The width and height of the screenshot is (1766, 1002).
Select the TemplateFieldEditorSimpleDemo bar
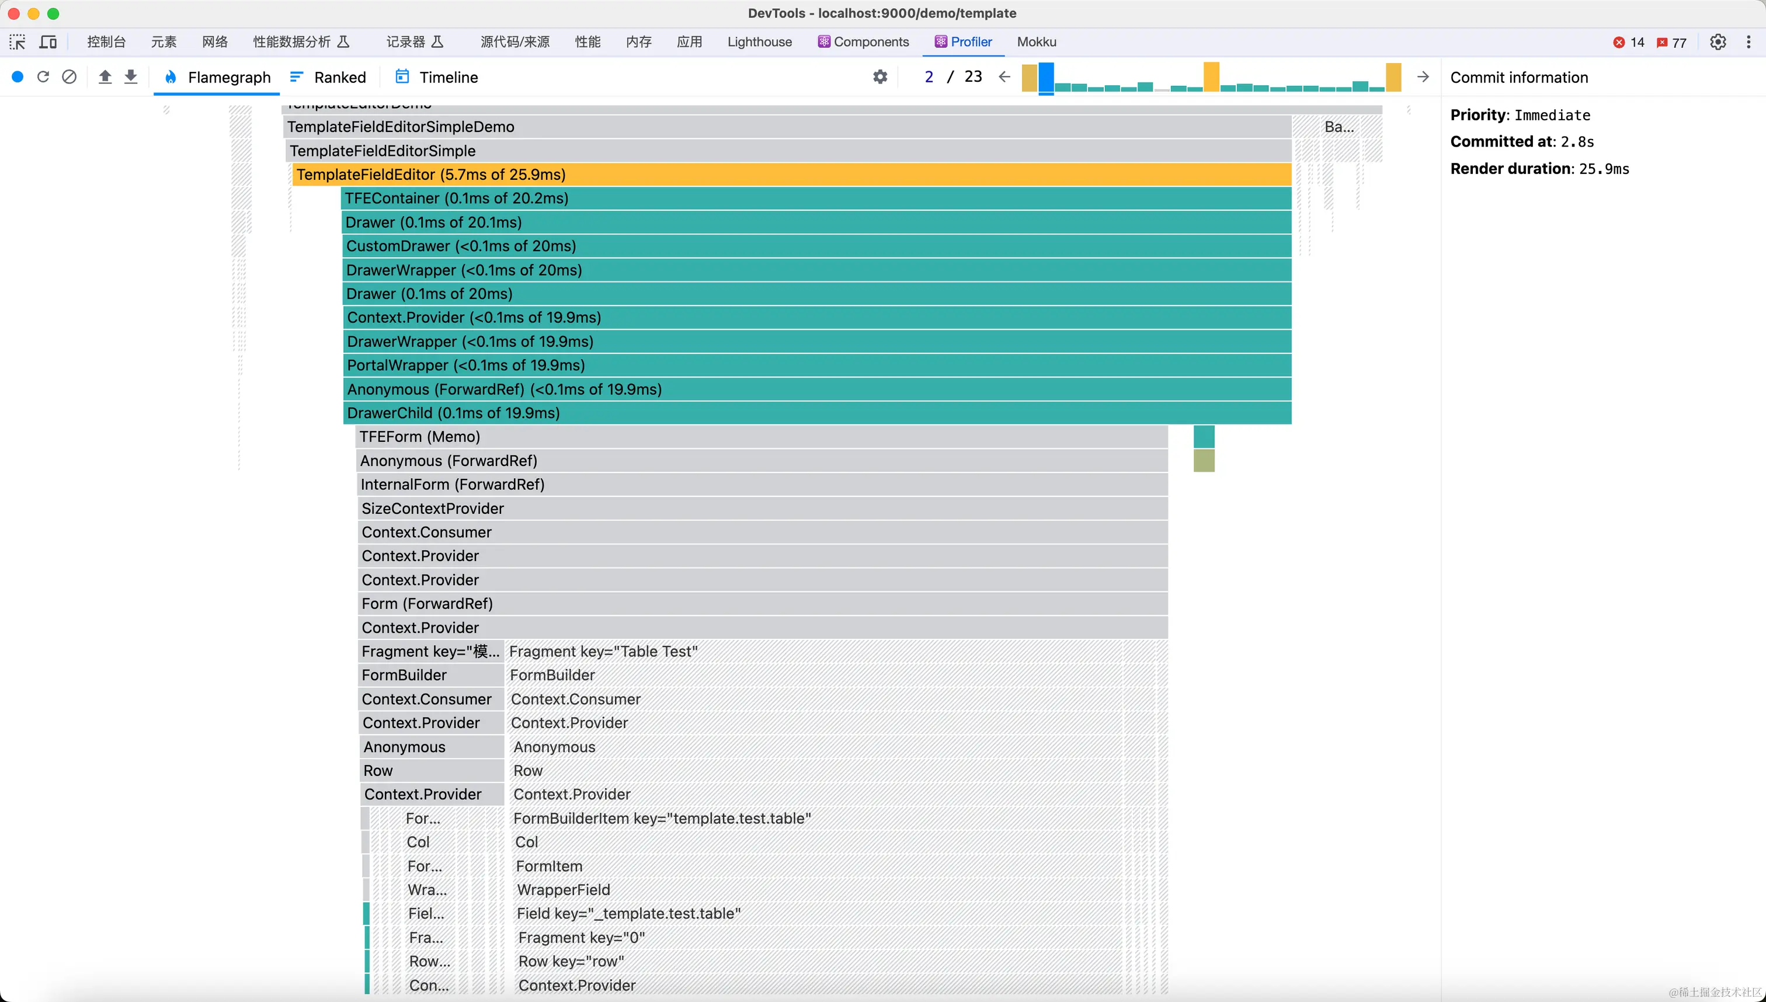tap(787, 127)
